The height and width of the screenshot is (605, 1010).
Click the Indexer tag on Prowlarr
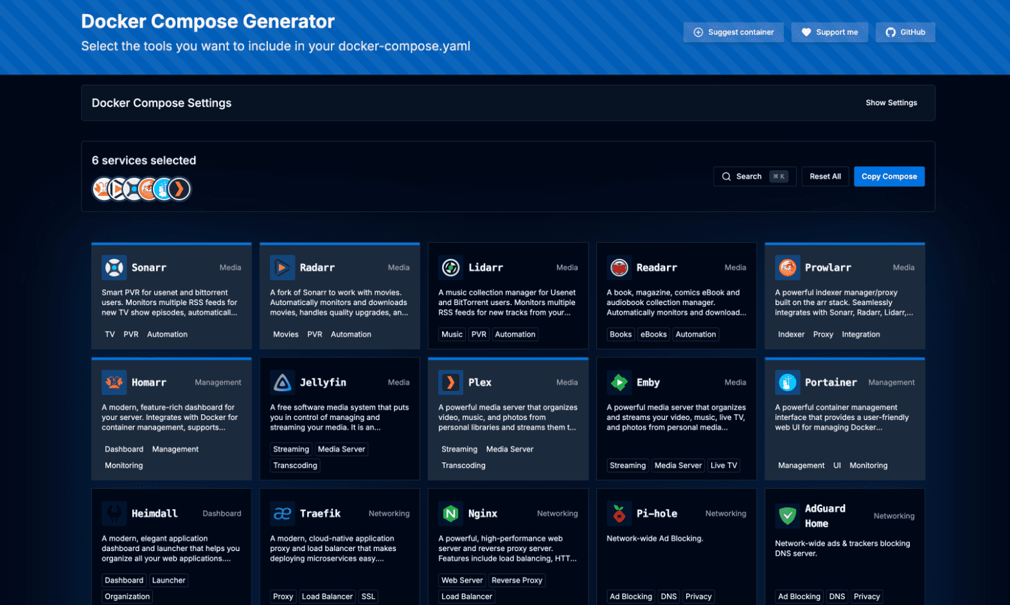[791, 335]
